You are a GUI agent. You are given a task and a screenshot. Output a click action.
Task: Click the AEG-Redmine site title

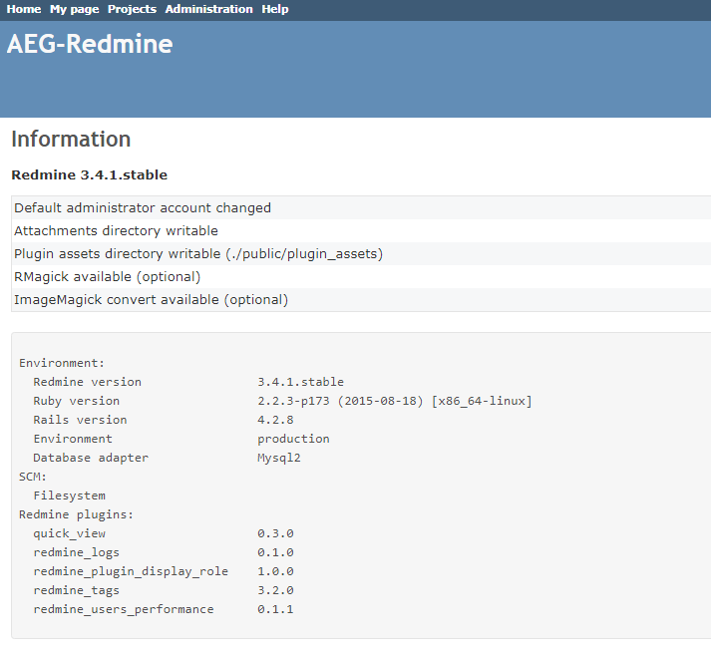[x=90, y=44]
